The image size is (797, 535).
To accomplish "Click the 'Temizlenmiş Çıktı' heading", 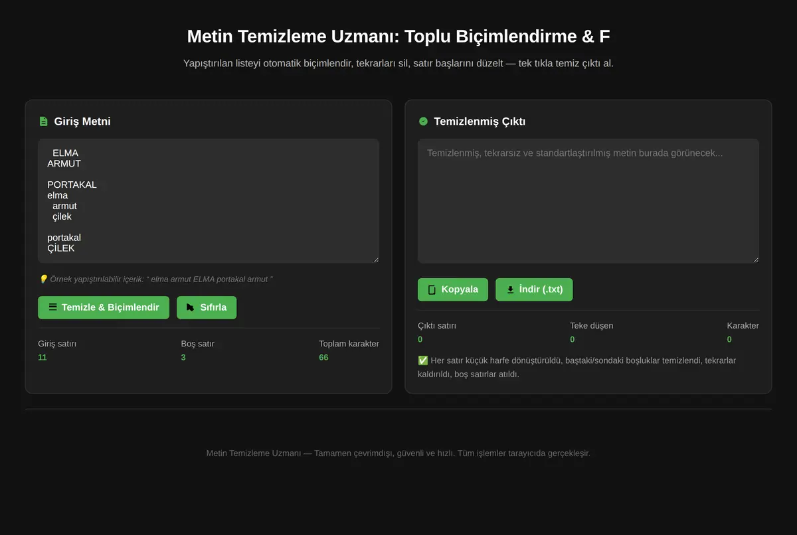I will point(480,121).
